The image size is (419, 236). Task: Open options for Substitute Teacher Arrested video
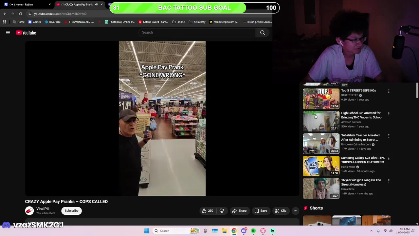pos(389,136)
